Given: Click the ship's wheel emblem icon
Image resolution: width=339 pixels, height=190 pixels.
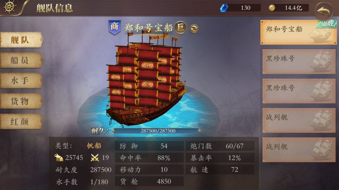Looking at the screenshot, I should tap(10, 7).
